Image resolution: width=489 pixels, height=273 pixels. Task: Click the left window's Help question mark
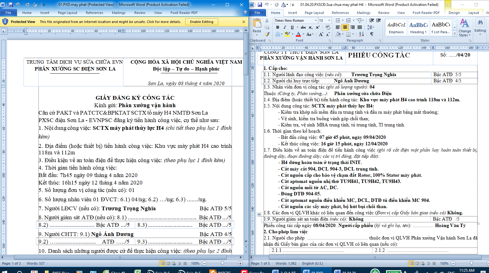point(245,13)
